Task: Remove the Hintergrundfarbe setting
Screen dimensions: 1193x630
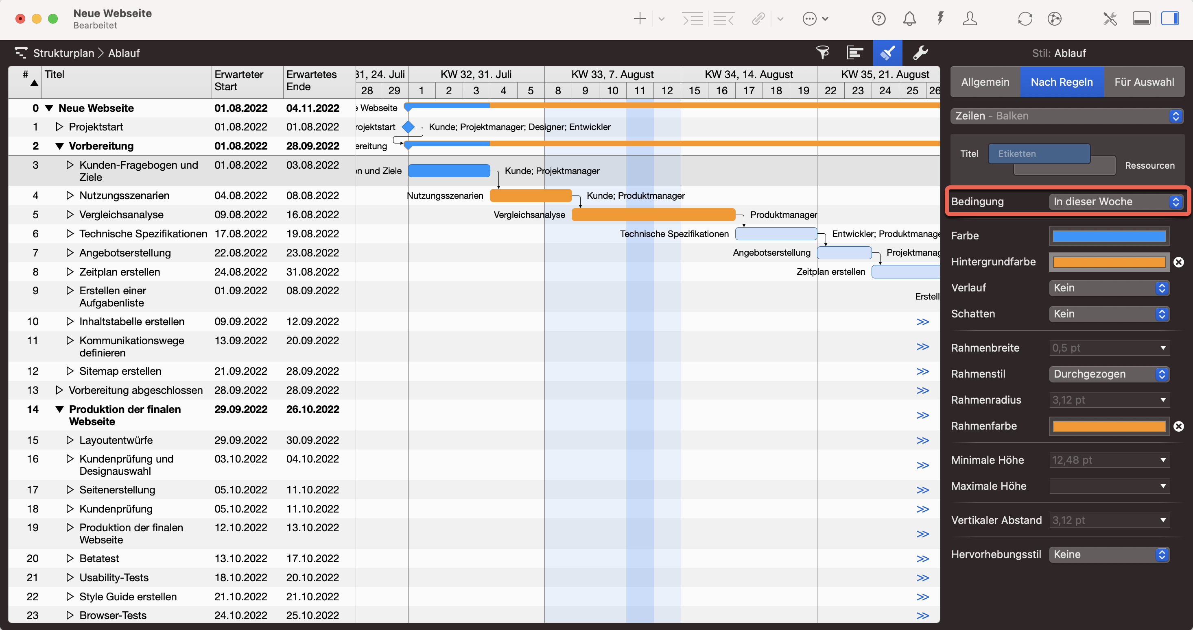Action: pyautogui.click(x=1179, y=262)
